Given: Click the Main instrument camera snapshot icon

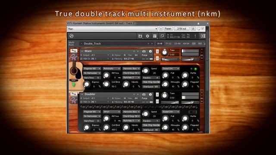Looking at the screenshot, I should 144,51.
